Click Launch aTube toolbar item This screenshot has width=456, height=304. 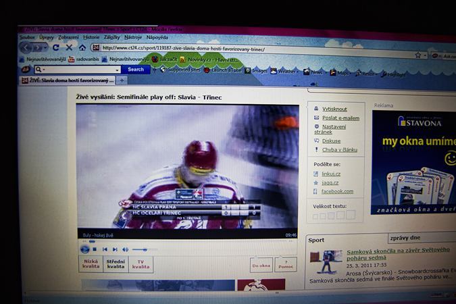223,70
